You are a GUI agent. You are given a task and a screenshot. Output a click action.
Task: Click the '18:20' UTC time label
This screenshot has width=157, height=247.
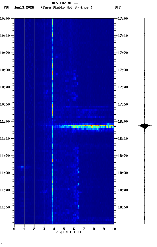123,156
